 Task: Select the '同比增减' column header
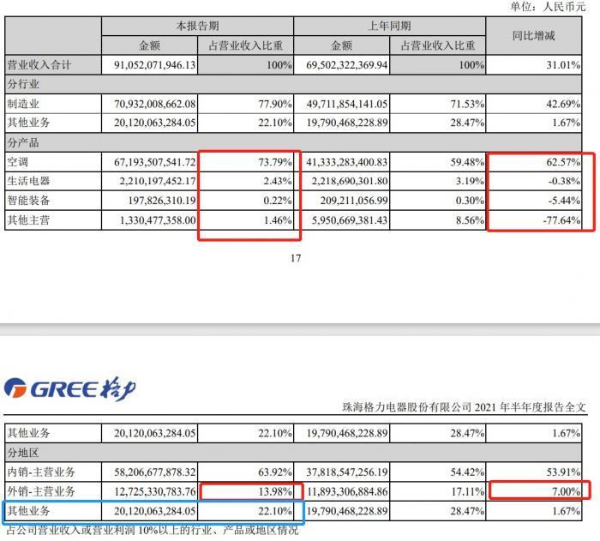(x=533, y=36)
